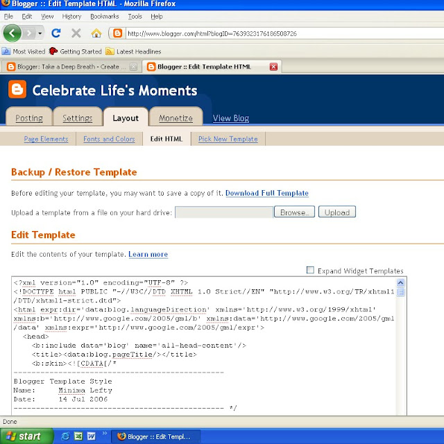Open the File menu
Screen dimensions: 444x444
pyautogui.click(x=8, y=17)
